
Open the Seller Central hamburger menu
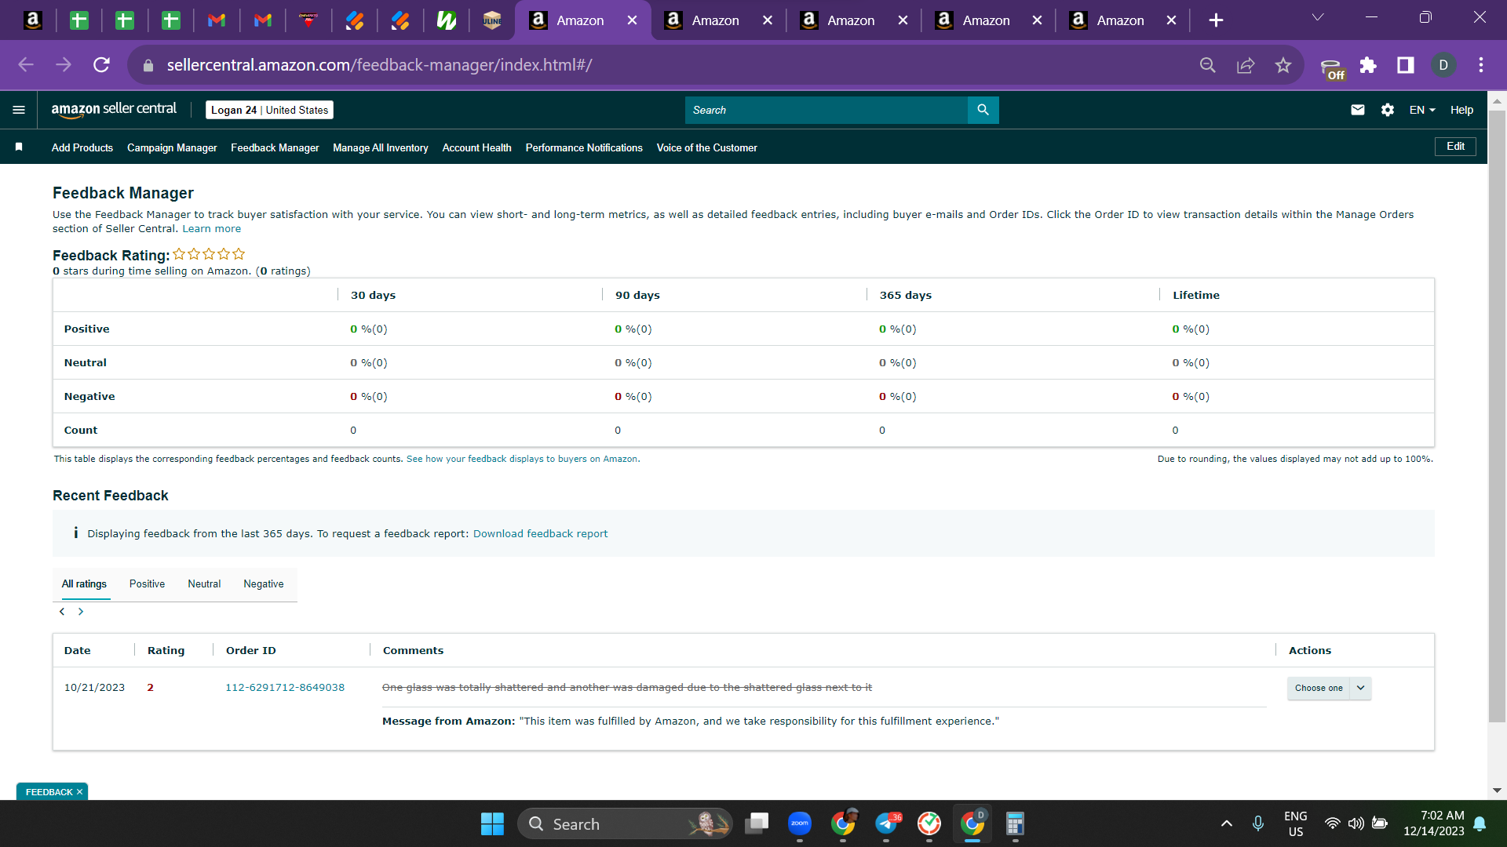point(19,110)
